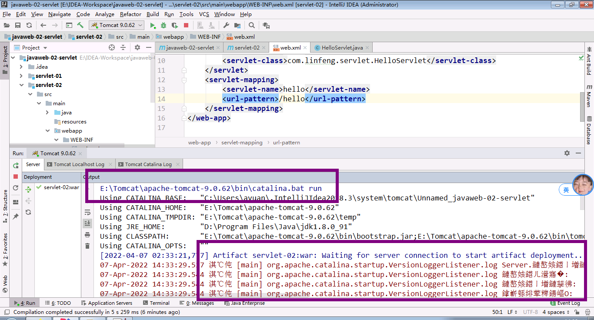Open the Tomcat 9.0.62 run configuration dropdown
The image size is (594, 320).
coord(116,25)
